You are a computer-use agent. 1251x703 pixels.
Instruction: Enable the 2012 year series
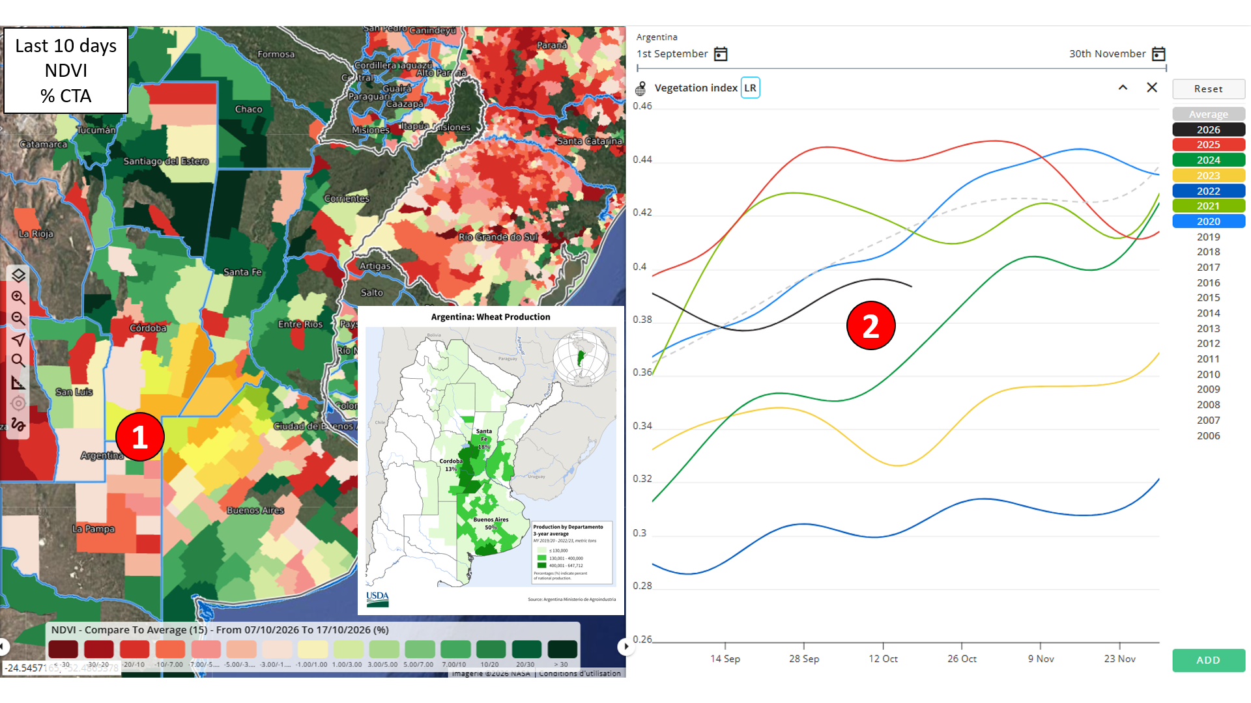click(x=1209, y=344)
